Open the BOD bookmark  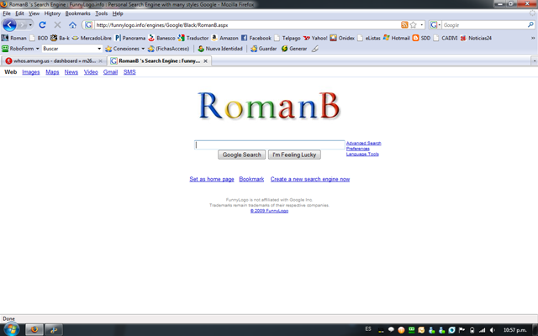tap(39, 38)
